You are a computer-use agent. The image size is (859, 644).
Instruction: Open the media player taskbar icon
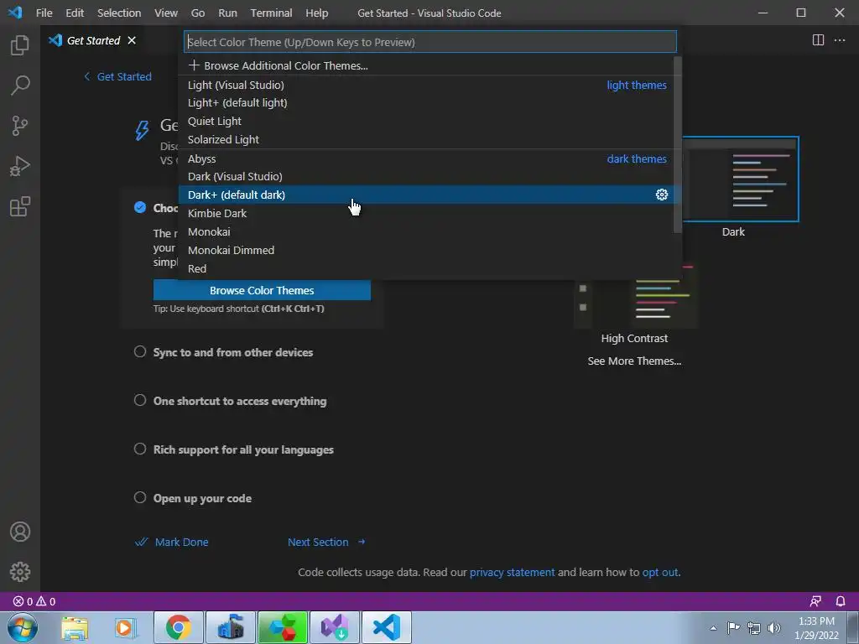[124, 627]
